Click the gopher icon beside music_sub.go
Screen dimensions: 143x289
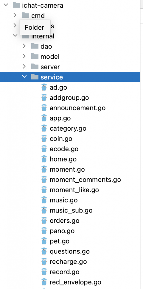[44, 210]
